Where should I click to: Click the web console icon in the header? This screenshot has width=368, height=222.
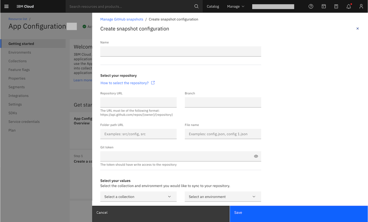[324, 6]
